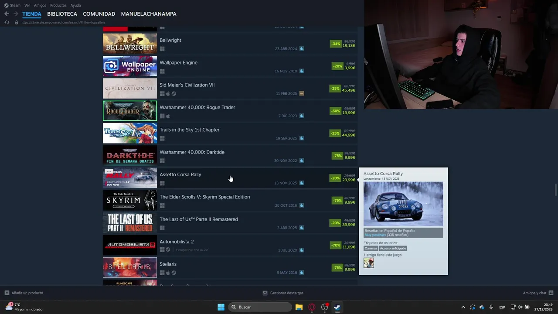Click the -34% discount on Bellwright

(x=336, y=44)
